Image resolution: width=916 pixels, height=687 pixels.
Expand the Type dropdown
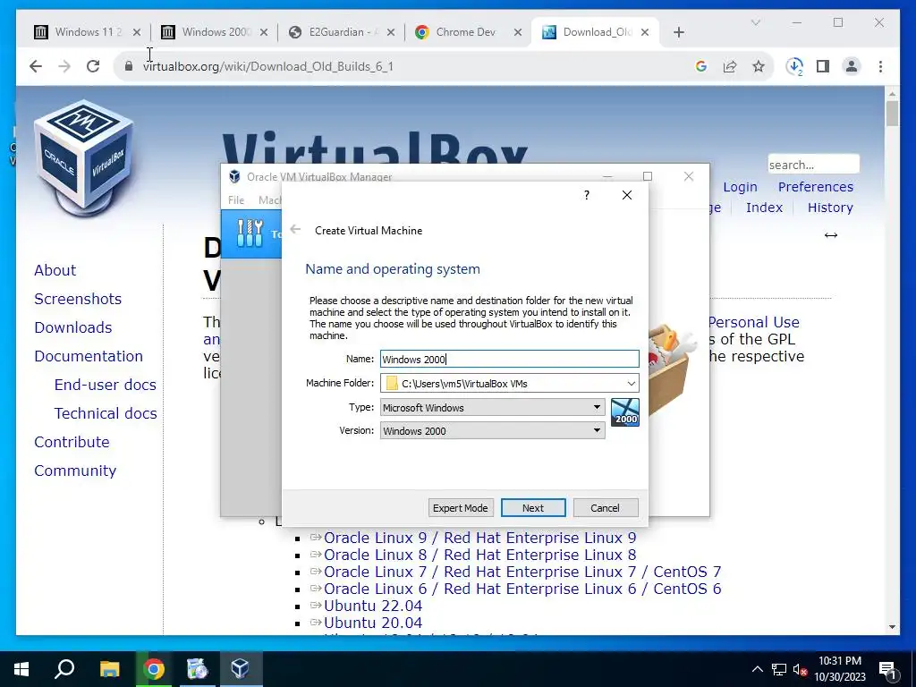493,407
